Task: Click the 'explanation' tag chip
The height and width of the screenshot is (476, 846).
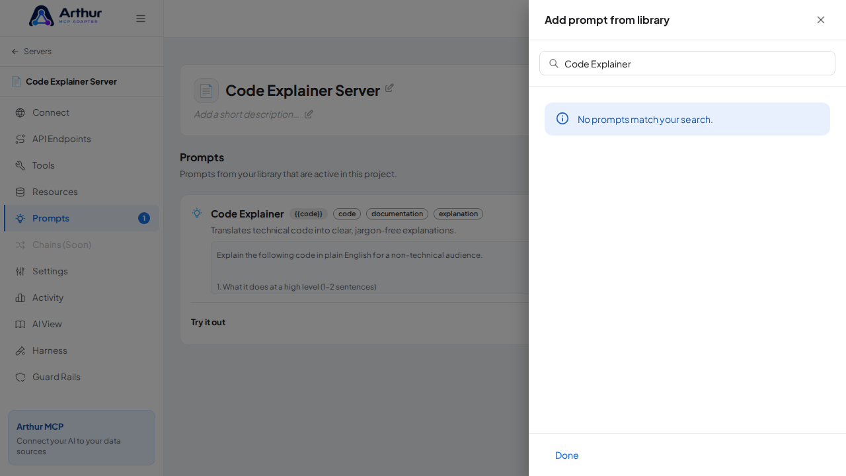Action: point(458,214)
